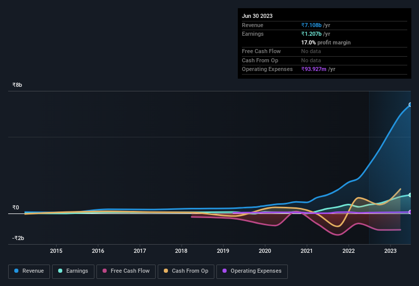Select the 2015 x-axis label
419x286 pixels.
56,251
